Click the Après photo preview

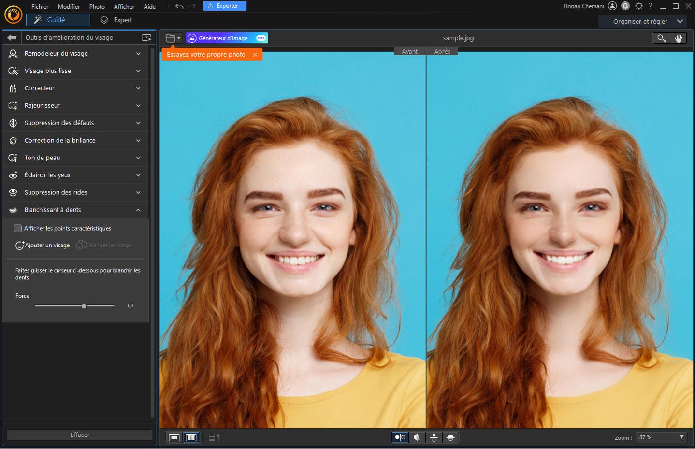(x=560, y=240)
